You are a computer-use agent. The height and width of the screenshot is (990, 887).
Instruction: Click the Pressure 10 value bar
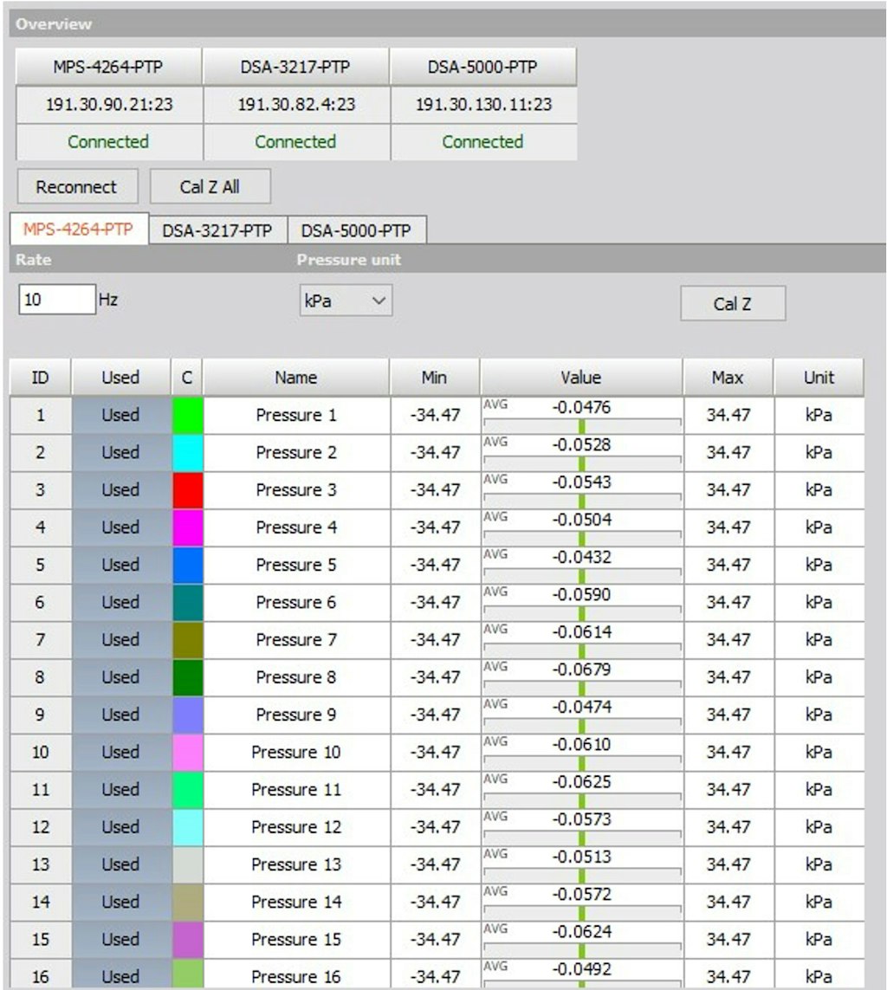[582, 760]
